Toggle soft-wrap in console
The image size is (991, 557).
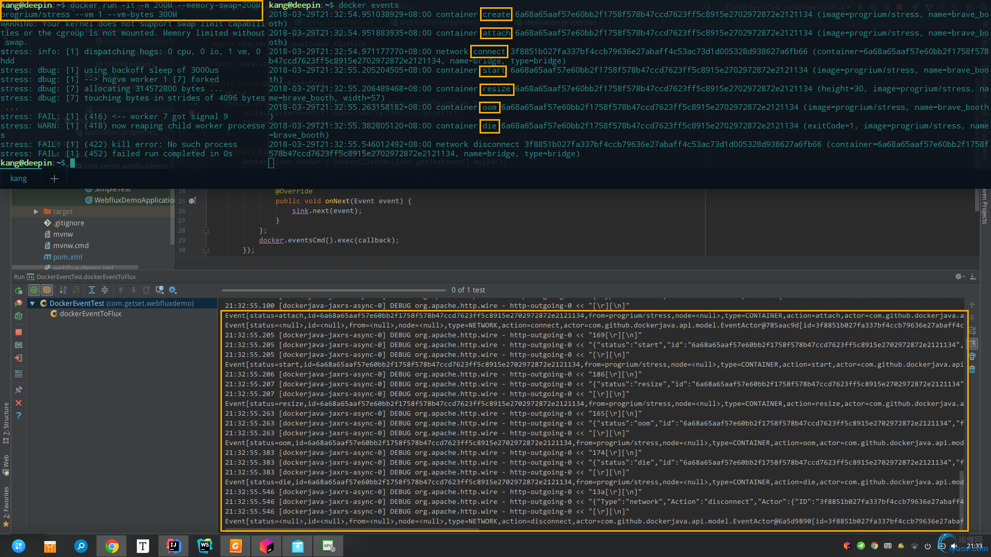pos(972,331)
